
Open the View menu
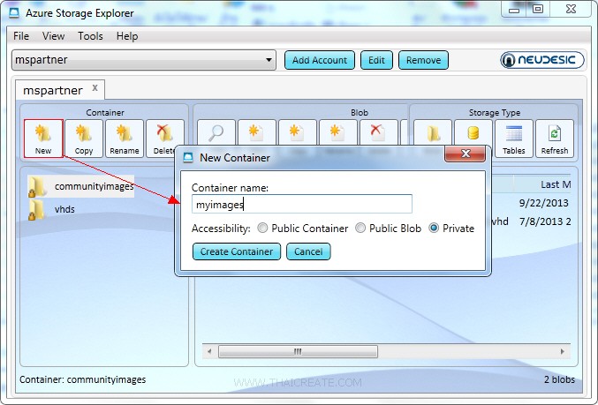53,36
